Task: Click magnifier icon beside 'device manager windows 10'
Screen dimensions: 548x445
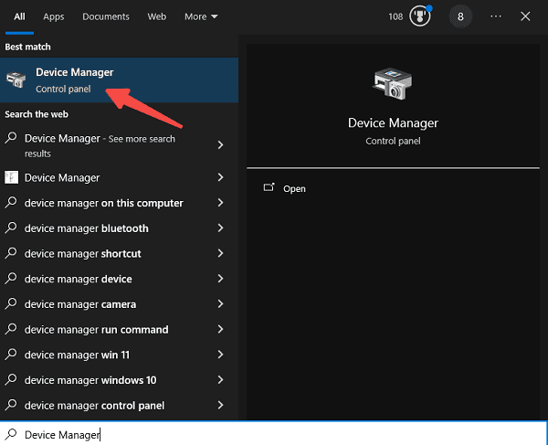Action: tap(11, 379)
